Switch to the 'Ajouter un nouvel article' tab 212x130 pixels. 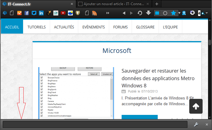(x=114, y=4)
